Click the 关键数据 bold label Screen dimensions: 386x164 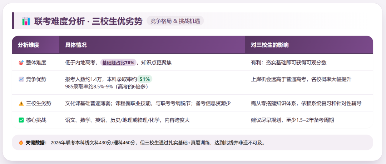click(x=36, y=143)
